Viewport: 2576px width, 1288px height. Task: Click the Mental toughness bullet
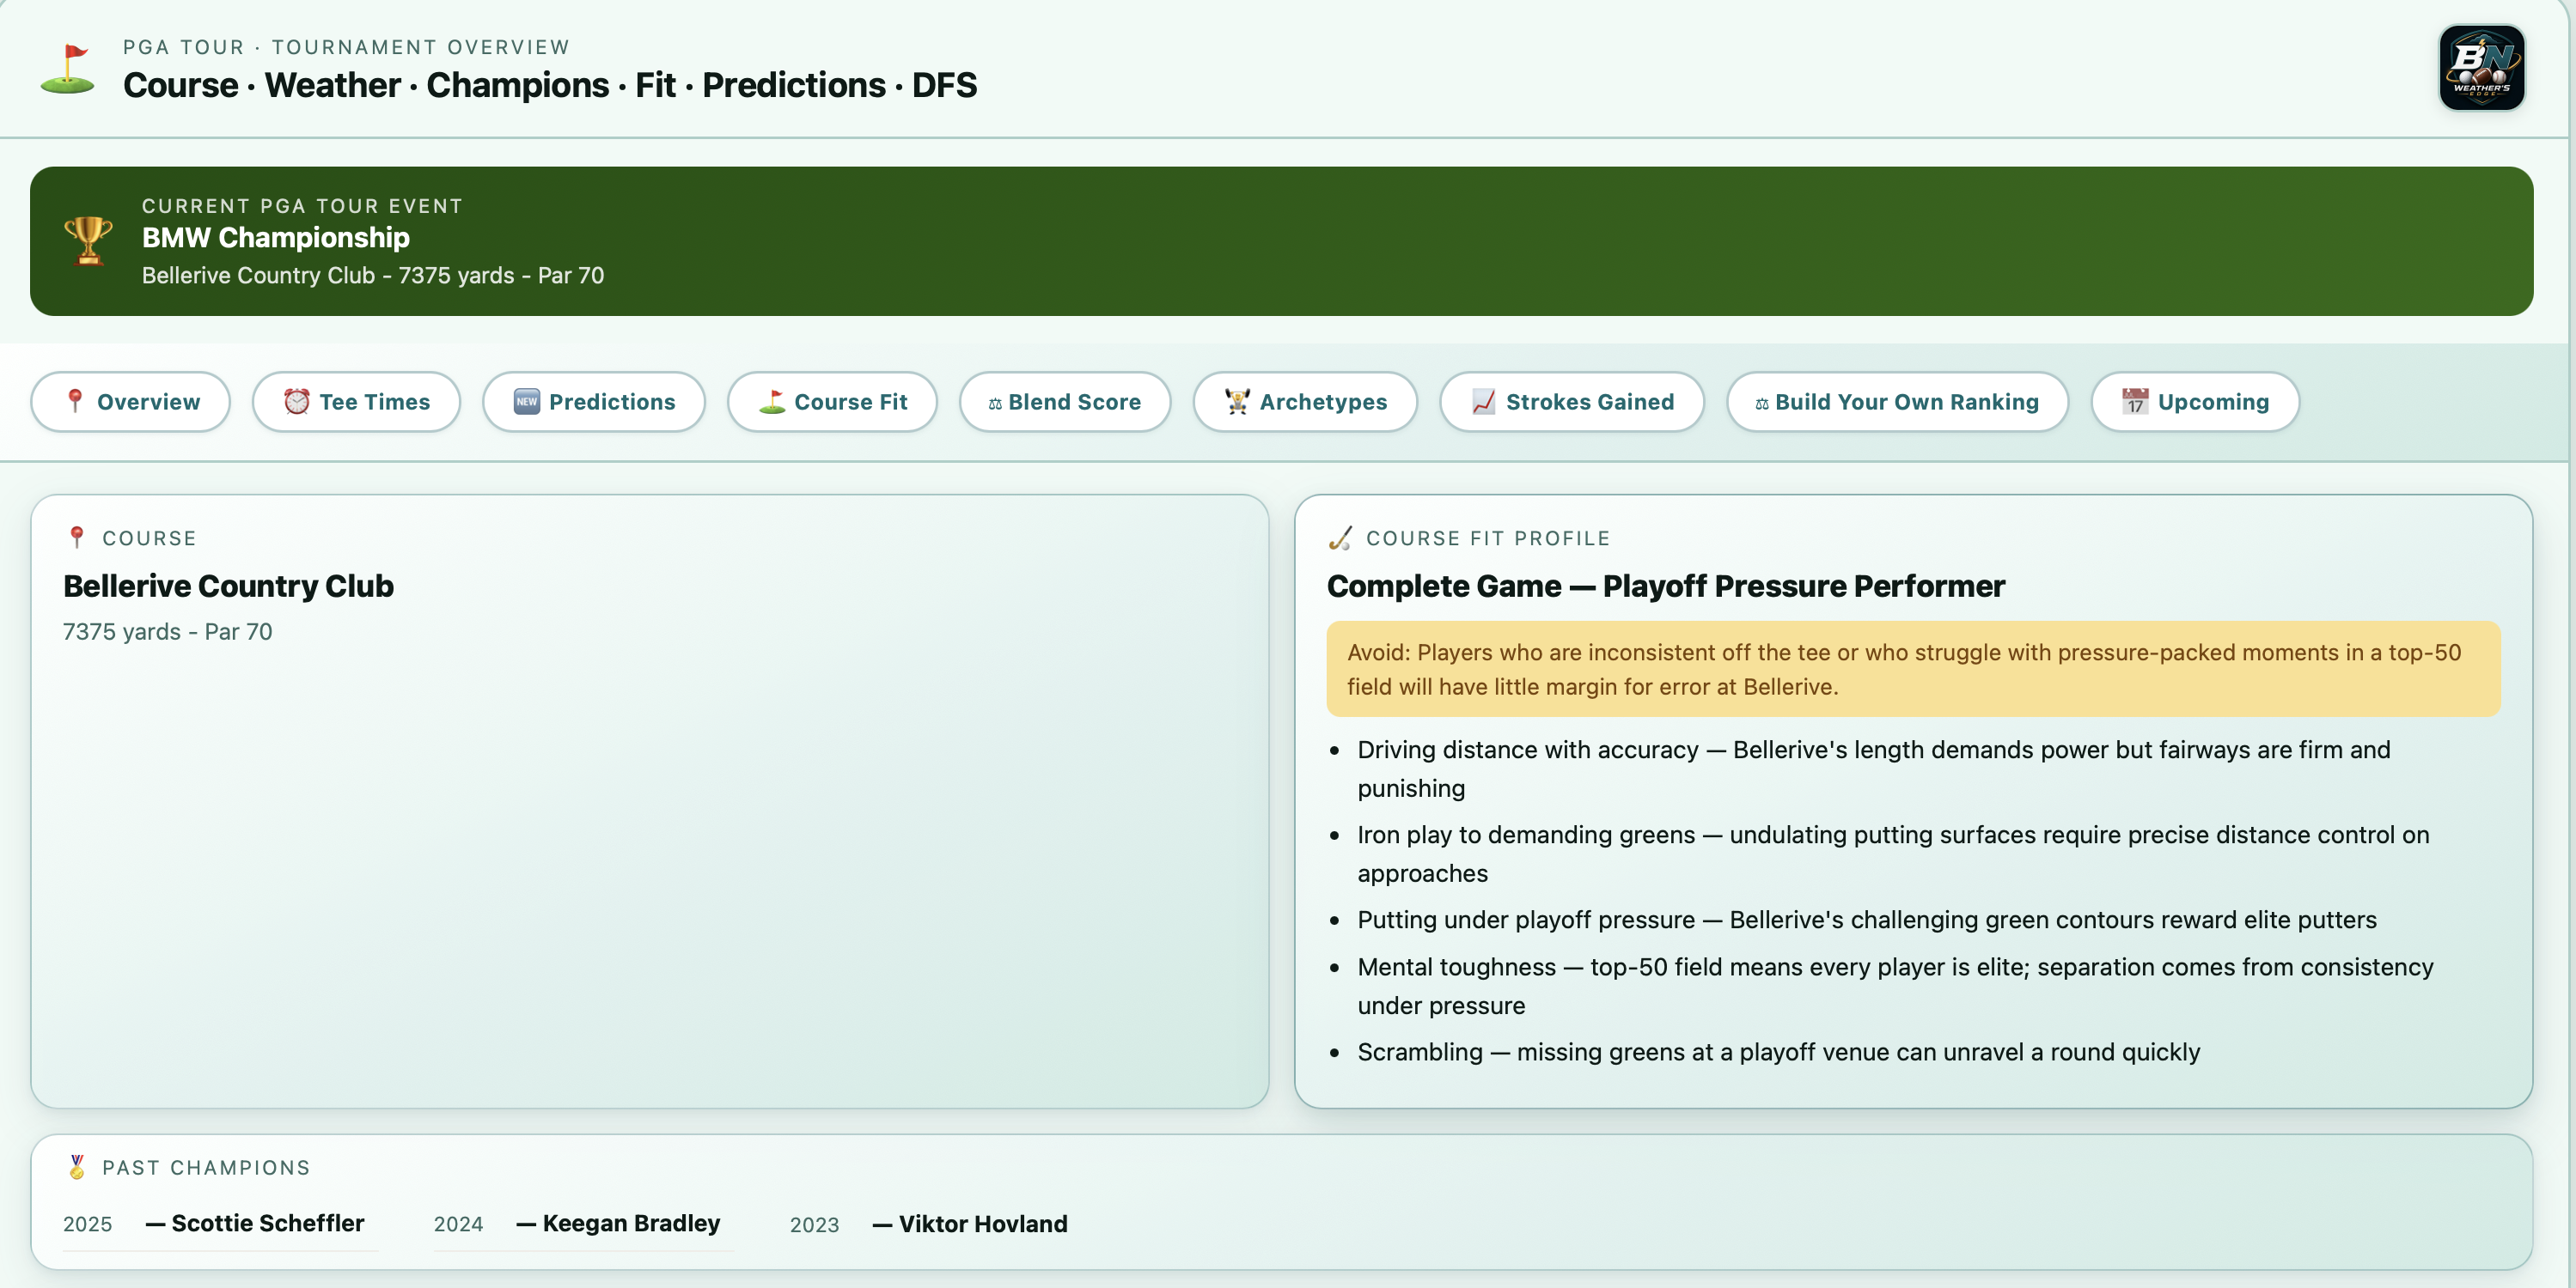(x=1895, y=985)
